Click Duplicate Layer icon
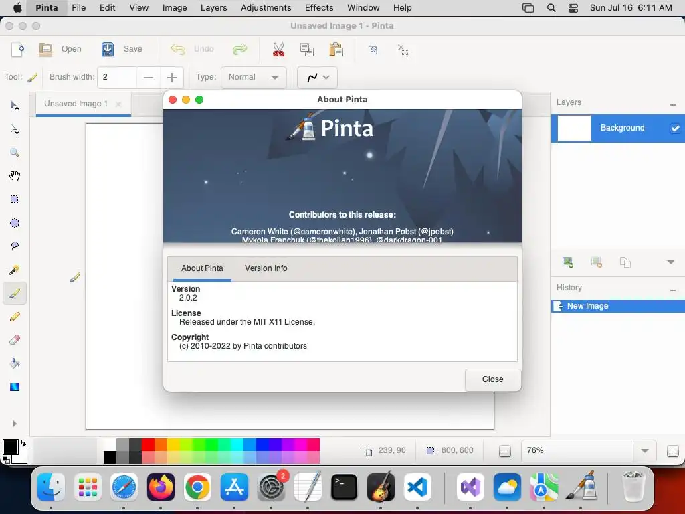 [x=625, y=262]
